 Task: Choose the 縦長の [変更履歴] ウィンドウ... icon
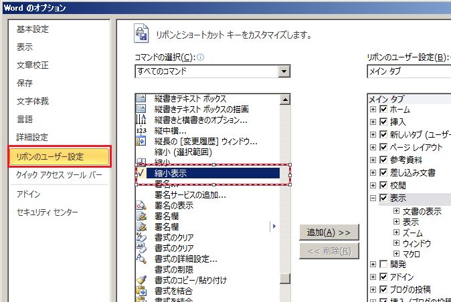141,141
